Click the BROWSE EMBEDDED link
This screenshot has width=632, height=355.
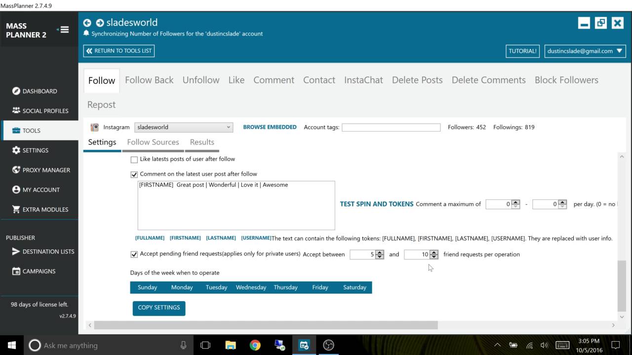tap(270, 127)
